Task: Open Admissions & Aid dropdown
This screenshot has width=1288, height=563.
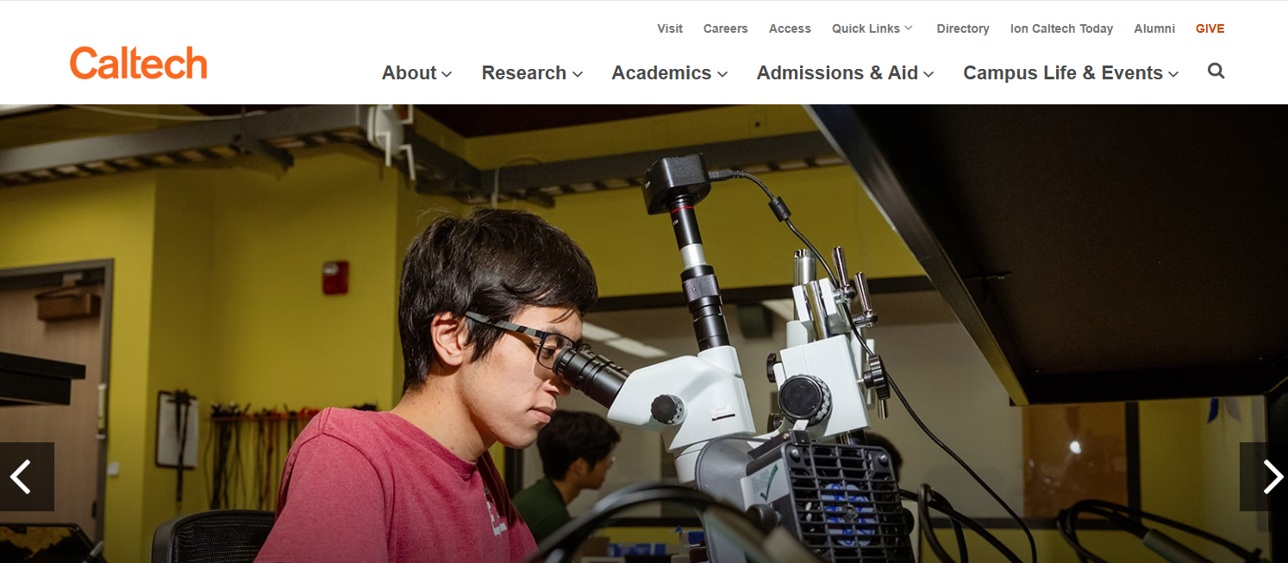Action: [845, 73]
